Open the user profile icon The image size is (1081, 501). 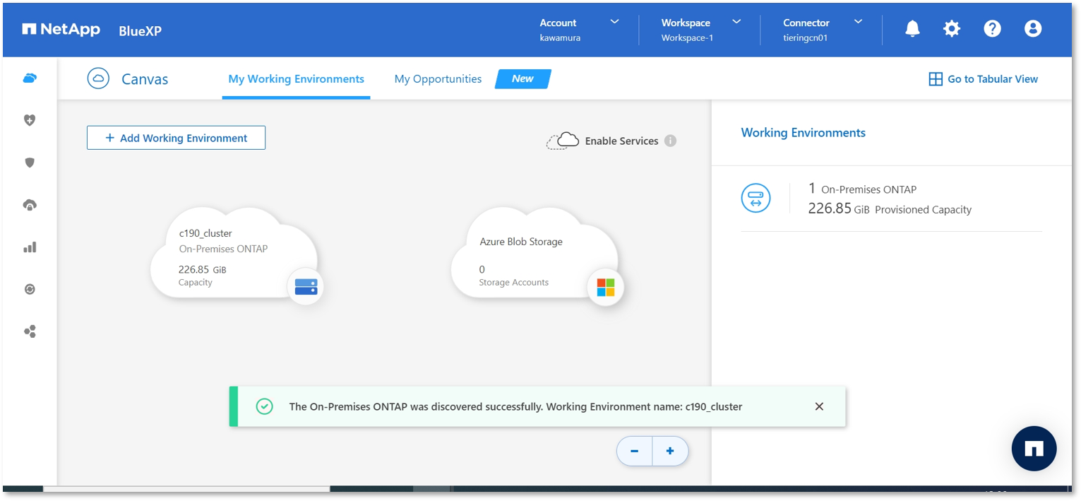pyautogui.click(x=1033, y=29)
